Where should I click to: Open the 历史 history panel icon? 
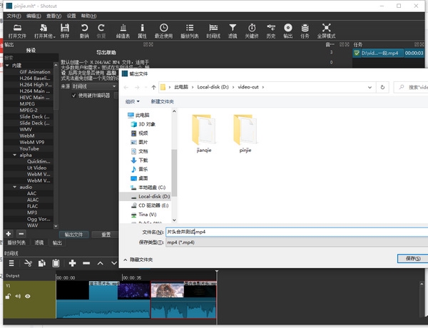pos(270,30)
